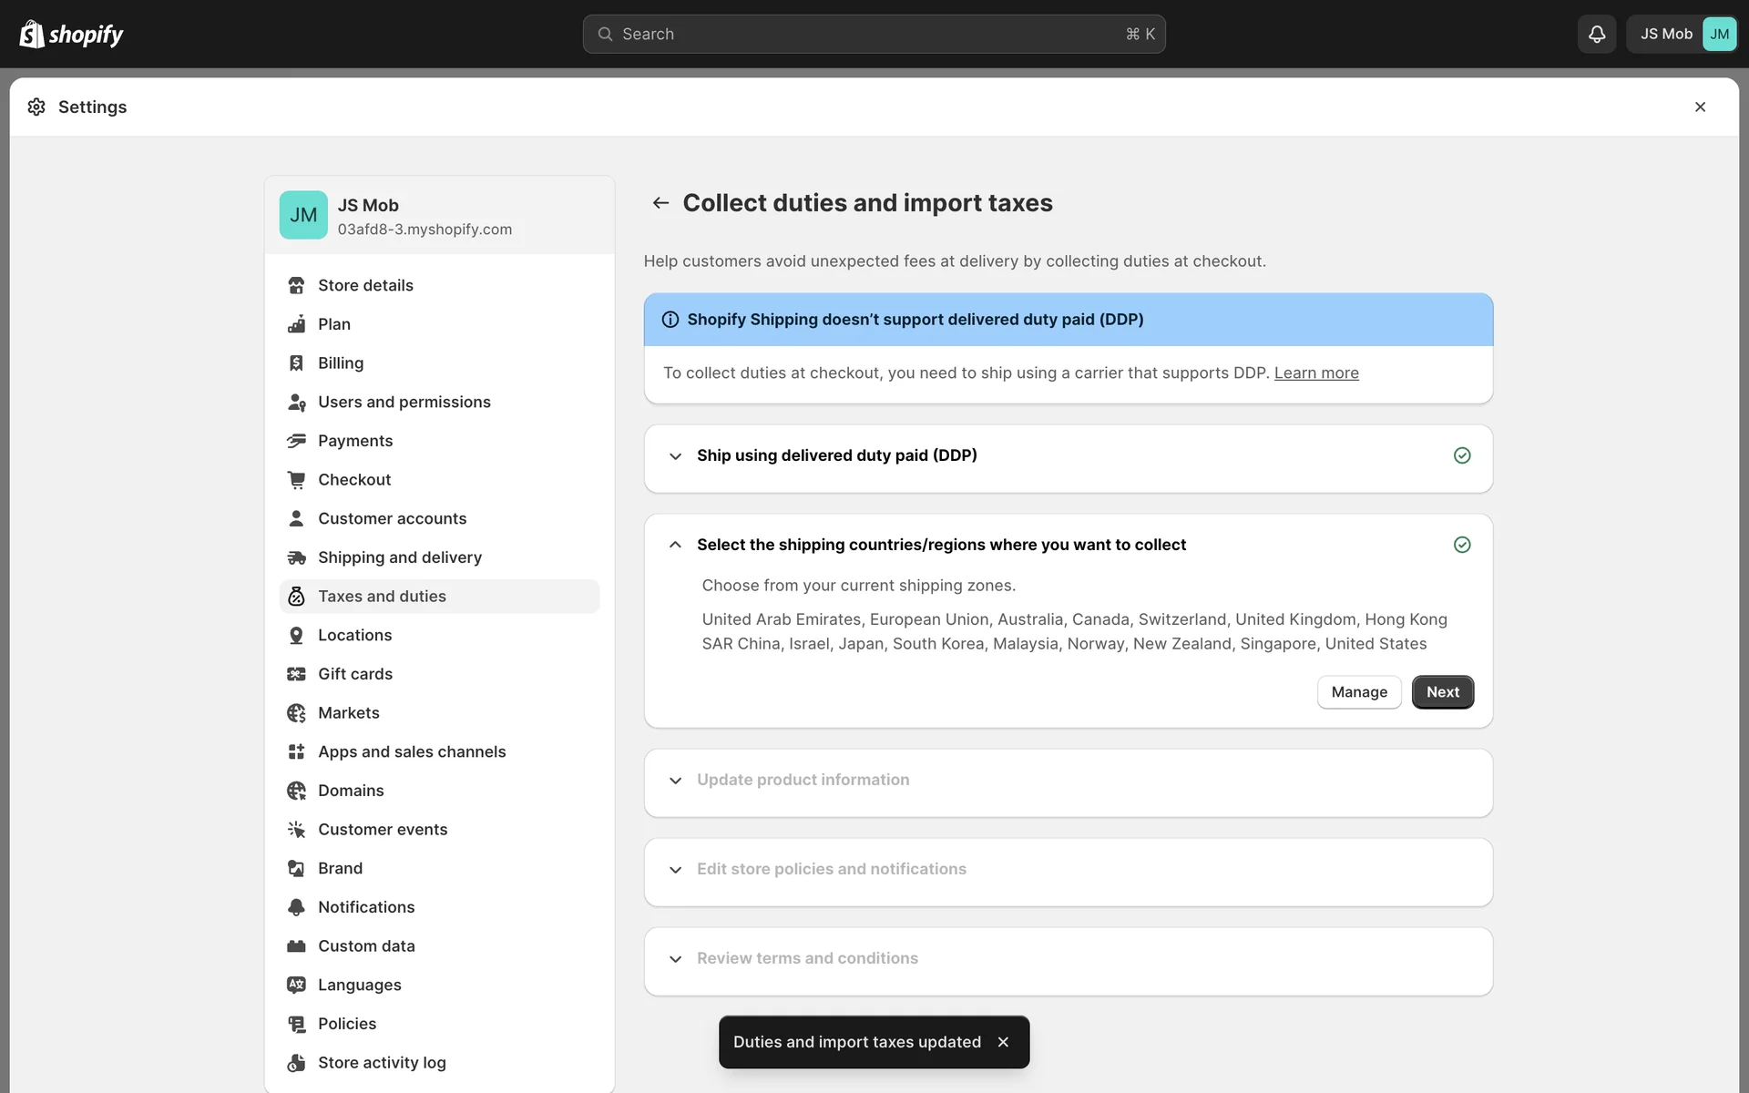Click the Search input field
Viewport: 1749px width, 1093px height.
(873, 34)
